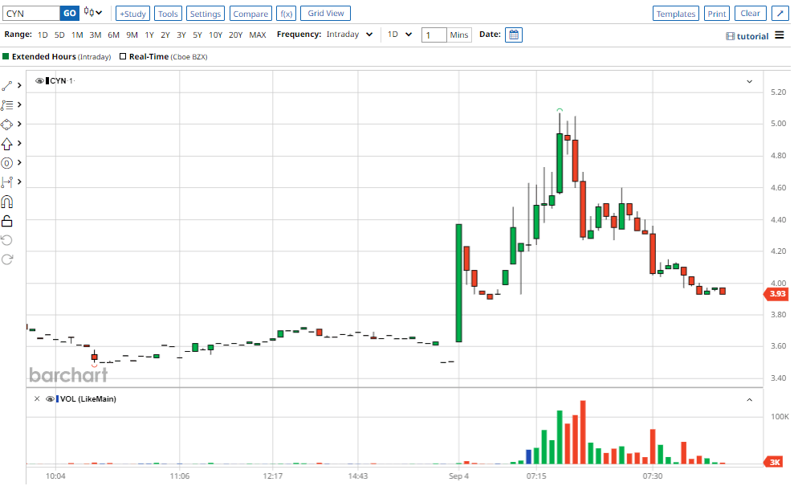Select the MAX range

click(258, 35)
